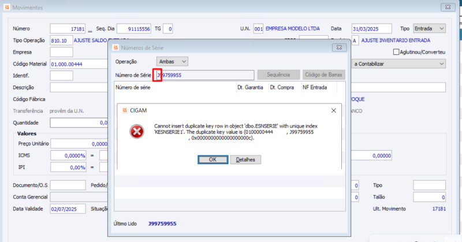The image size is (462, 242).
Task: Open the Tipo dropdown showing Entrada
Action: pyautogui.click(x=429, y=29)
